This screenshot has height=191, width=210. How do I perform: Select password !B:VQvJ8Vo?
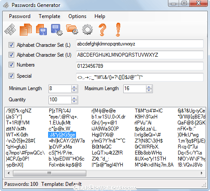[x=190, y=165]
